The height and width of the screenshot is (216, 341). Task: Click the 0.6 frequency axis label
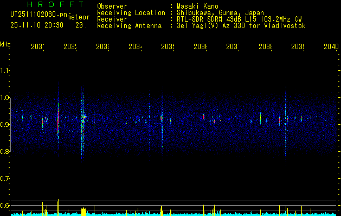(x=4, y=205)
